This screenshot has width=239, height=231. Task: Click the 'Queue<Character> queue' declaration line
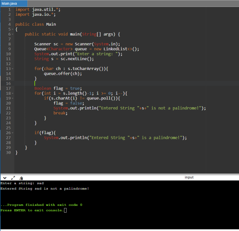coord(87,49)
